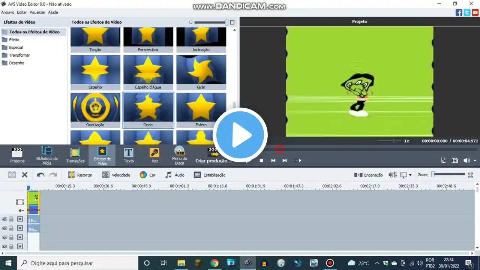Click the Criar produção... button
The height and width of the screenshot is (270, 480).
point(213,155)
